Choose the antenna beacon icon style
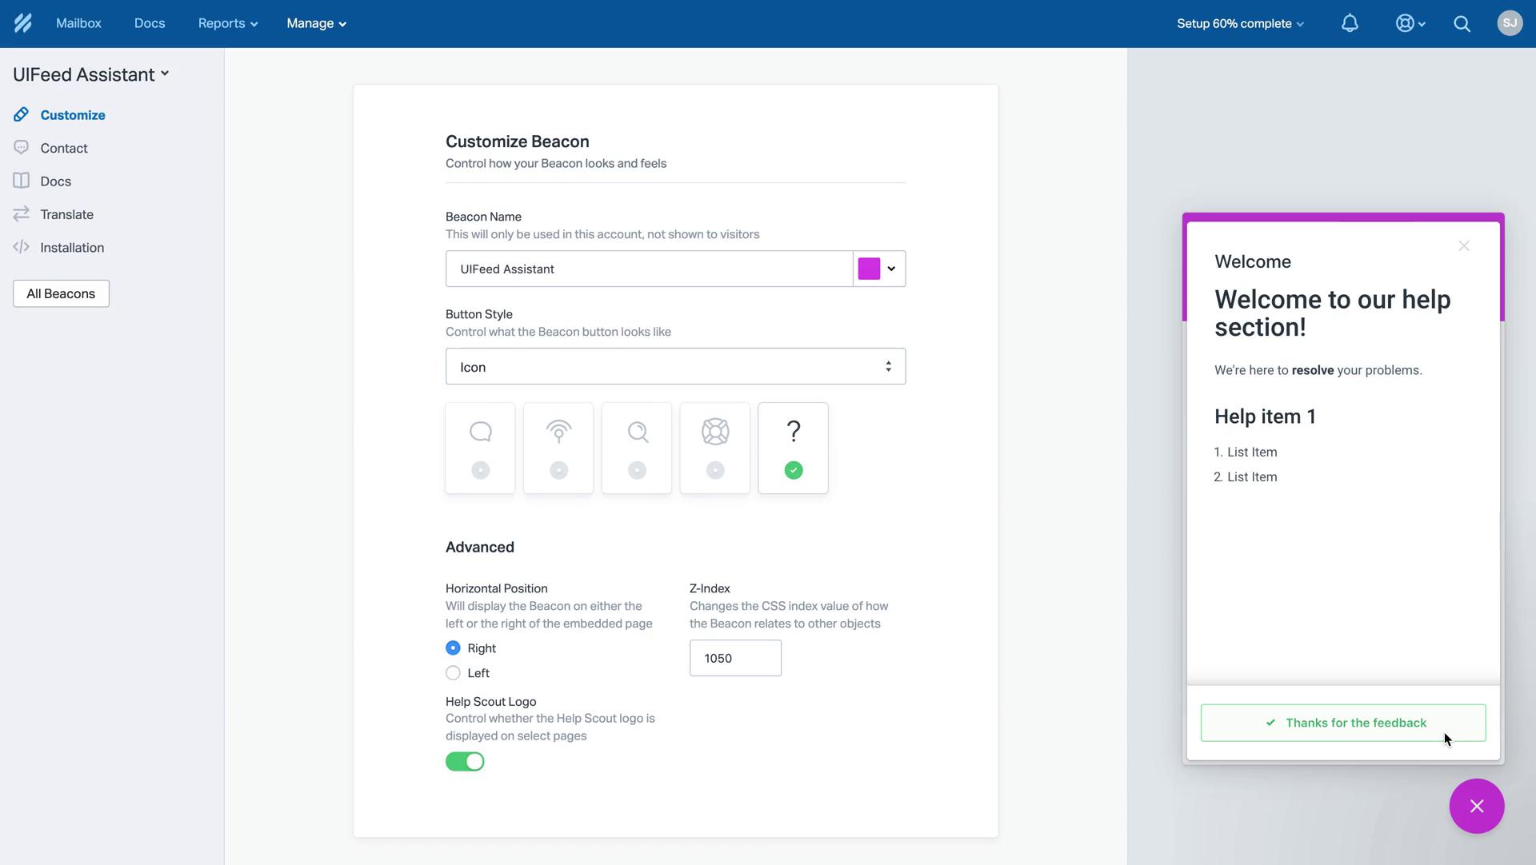The height and width of the screenshot is (865, 1536). click(558, 448)
